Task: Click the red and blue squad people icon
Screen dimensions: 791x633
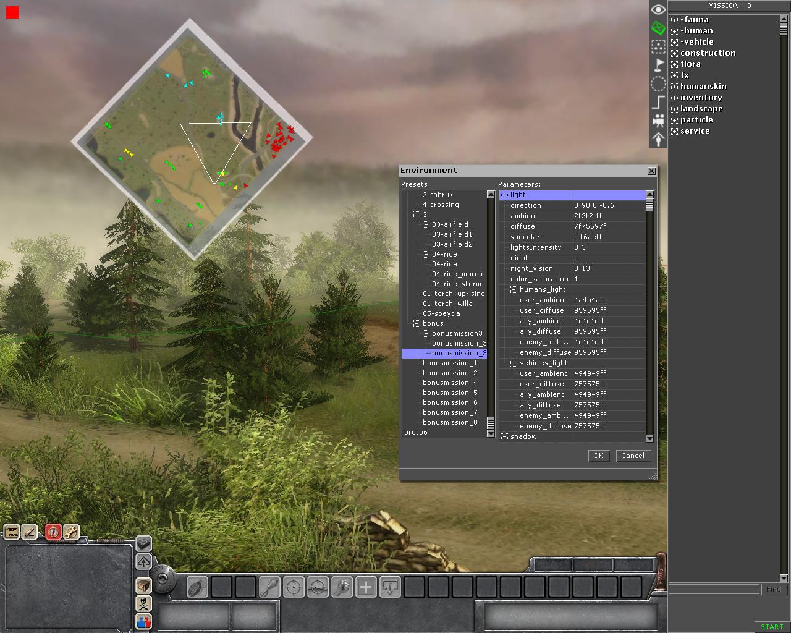Action: click(x=143, y=621)
